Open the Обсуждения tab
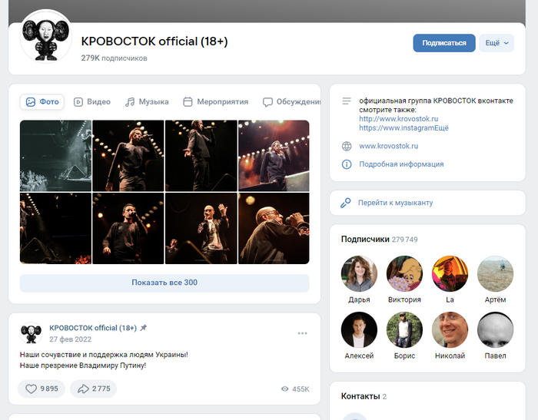 tap(291, 102)
